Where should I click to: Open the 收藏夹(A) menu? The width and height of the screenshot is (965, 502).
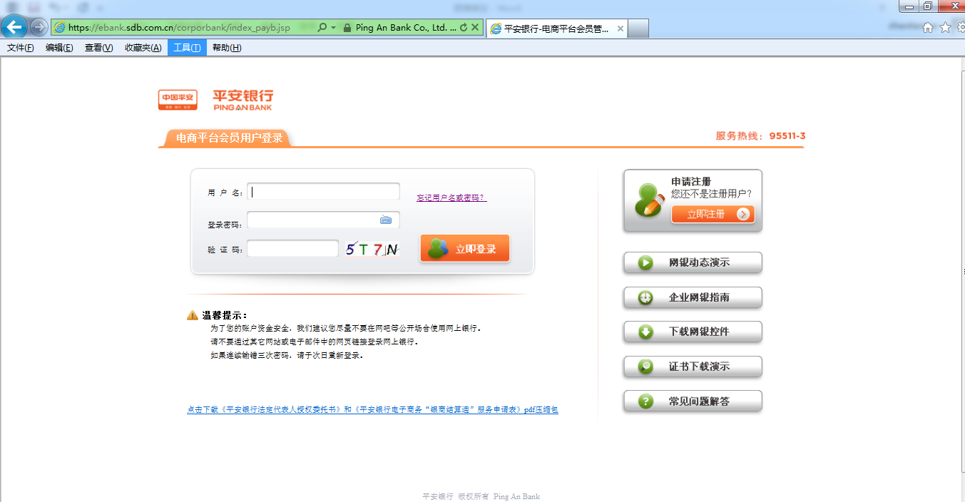click(143, 48)
